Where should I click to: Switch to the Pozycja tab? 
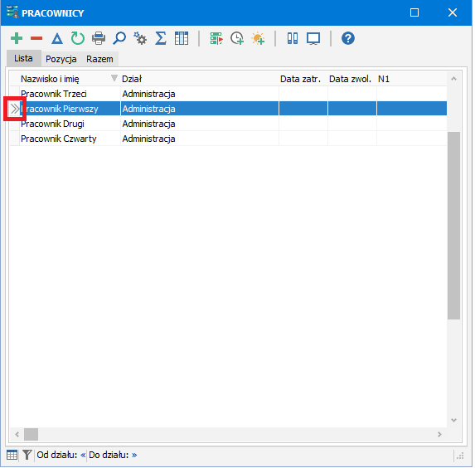click(x=61, y=59)
